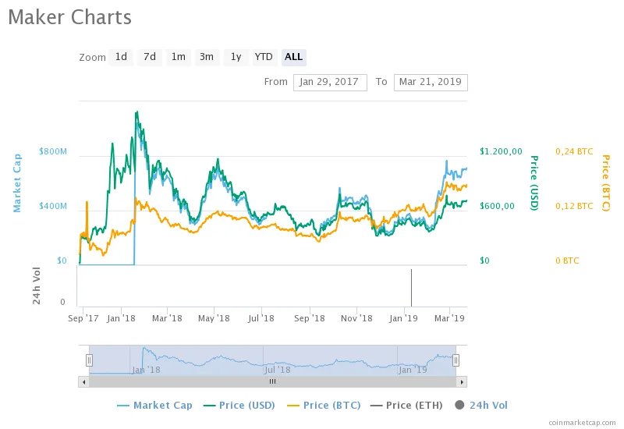Click the Price (USD) vertical axis title
The image size is (624, 429).
click(x=534, y=183)
